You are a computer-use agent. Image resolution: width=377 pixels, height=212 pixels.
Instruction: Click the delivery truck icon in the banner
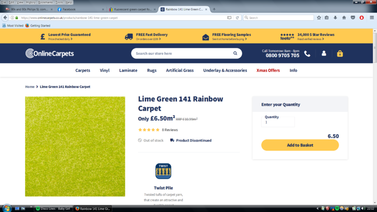pyautogui.click(x=129, y=37)
